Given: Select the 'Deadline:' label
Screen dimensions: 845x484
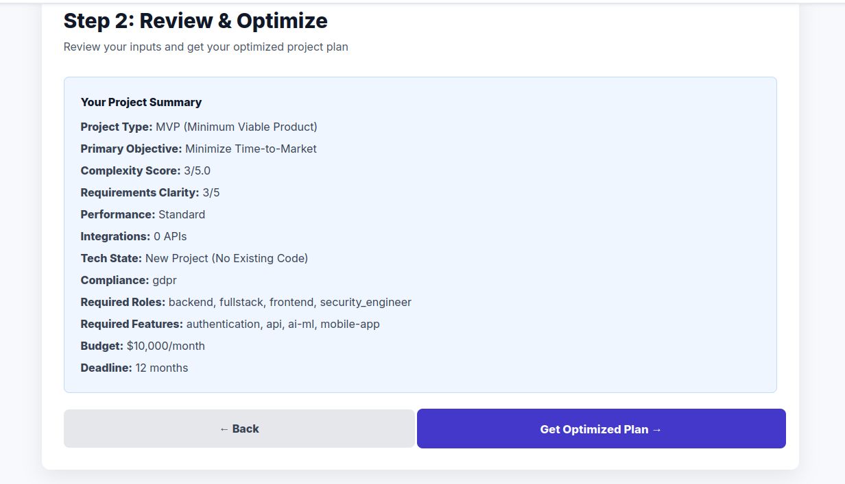Looking at the screenshot, I should pyautogui.click(x=106, y=368).
